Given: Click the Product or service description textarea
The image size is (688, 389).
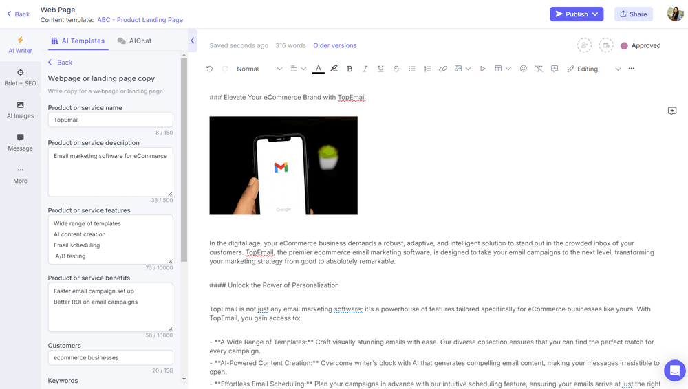Looking at the screenshot, I should (x=110, y=172).
